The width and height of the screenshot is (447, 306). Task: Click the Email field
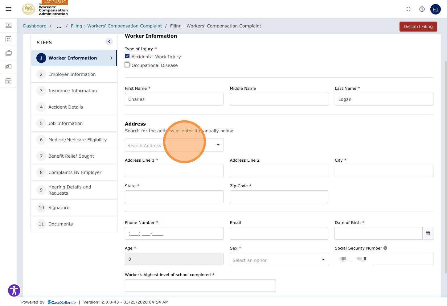279,234
